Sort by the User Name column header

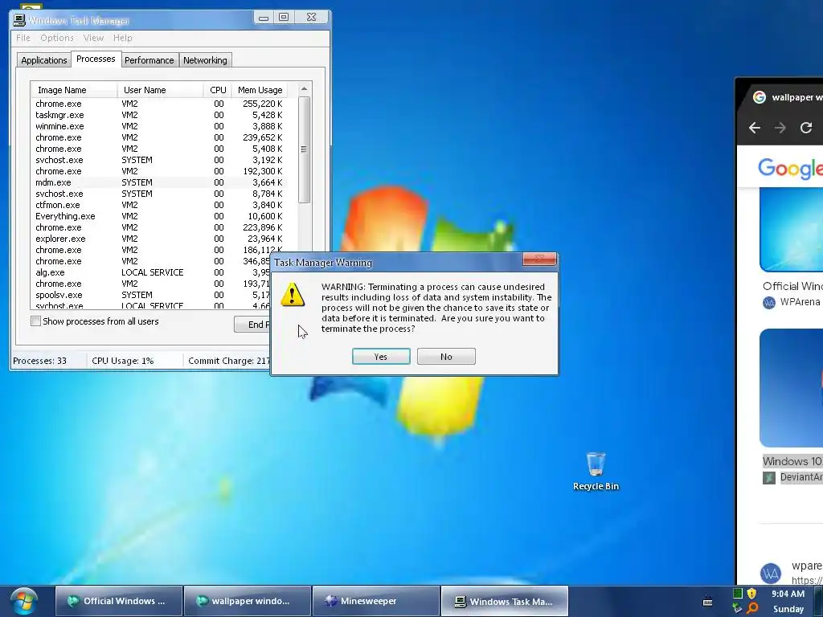160,90
